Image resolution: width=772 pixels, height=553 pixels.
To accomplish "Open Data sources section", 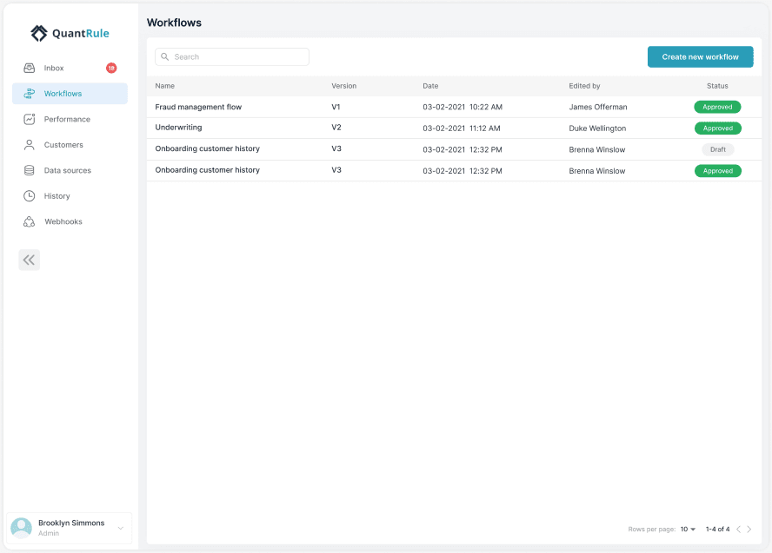I will point(70,170).
